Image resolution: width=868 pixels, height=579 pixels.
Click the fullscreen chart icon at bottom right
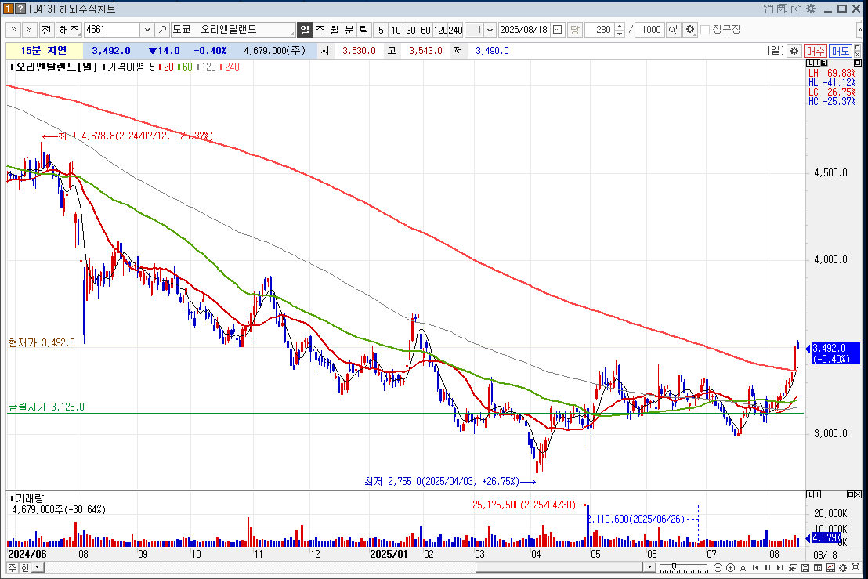[855, 567]
